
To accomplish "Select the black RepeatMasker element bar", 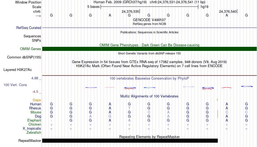I will [x=130, y=141].
